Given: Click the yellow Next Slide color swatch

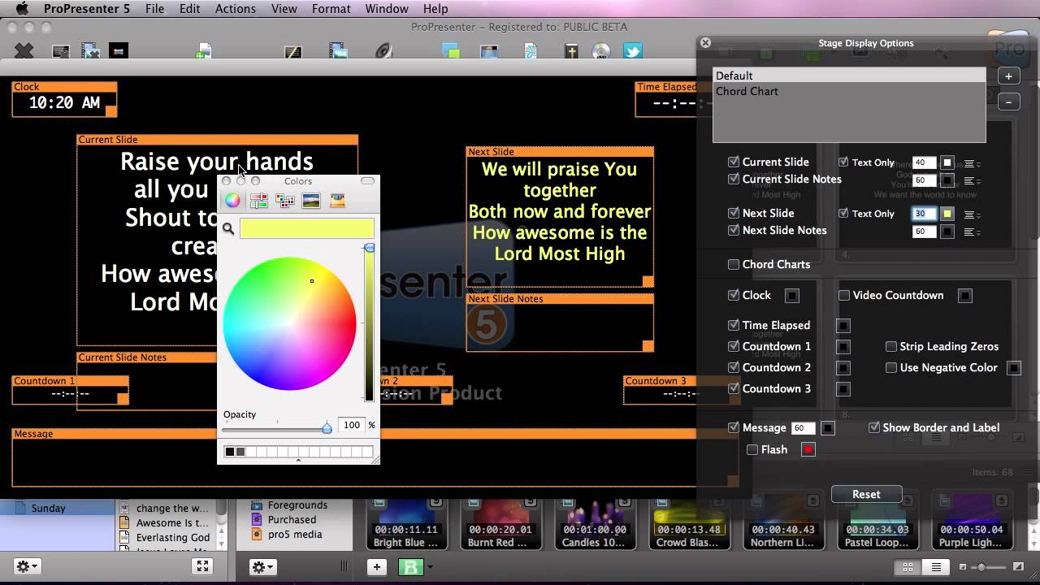Looking at the screenshot, I should pos(947,214).
